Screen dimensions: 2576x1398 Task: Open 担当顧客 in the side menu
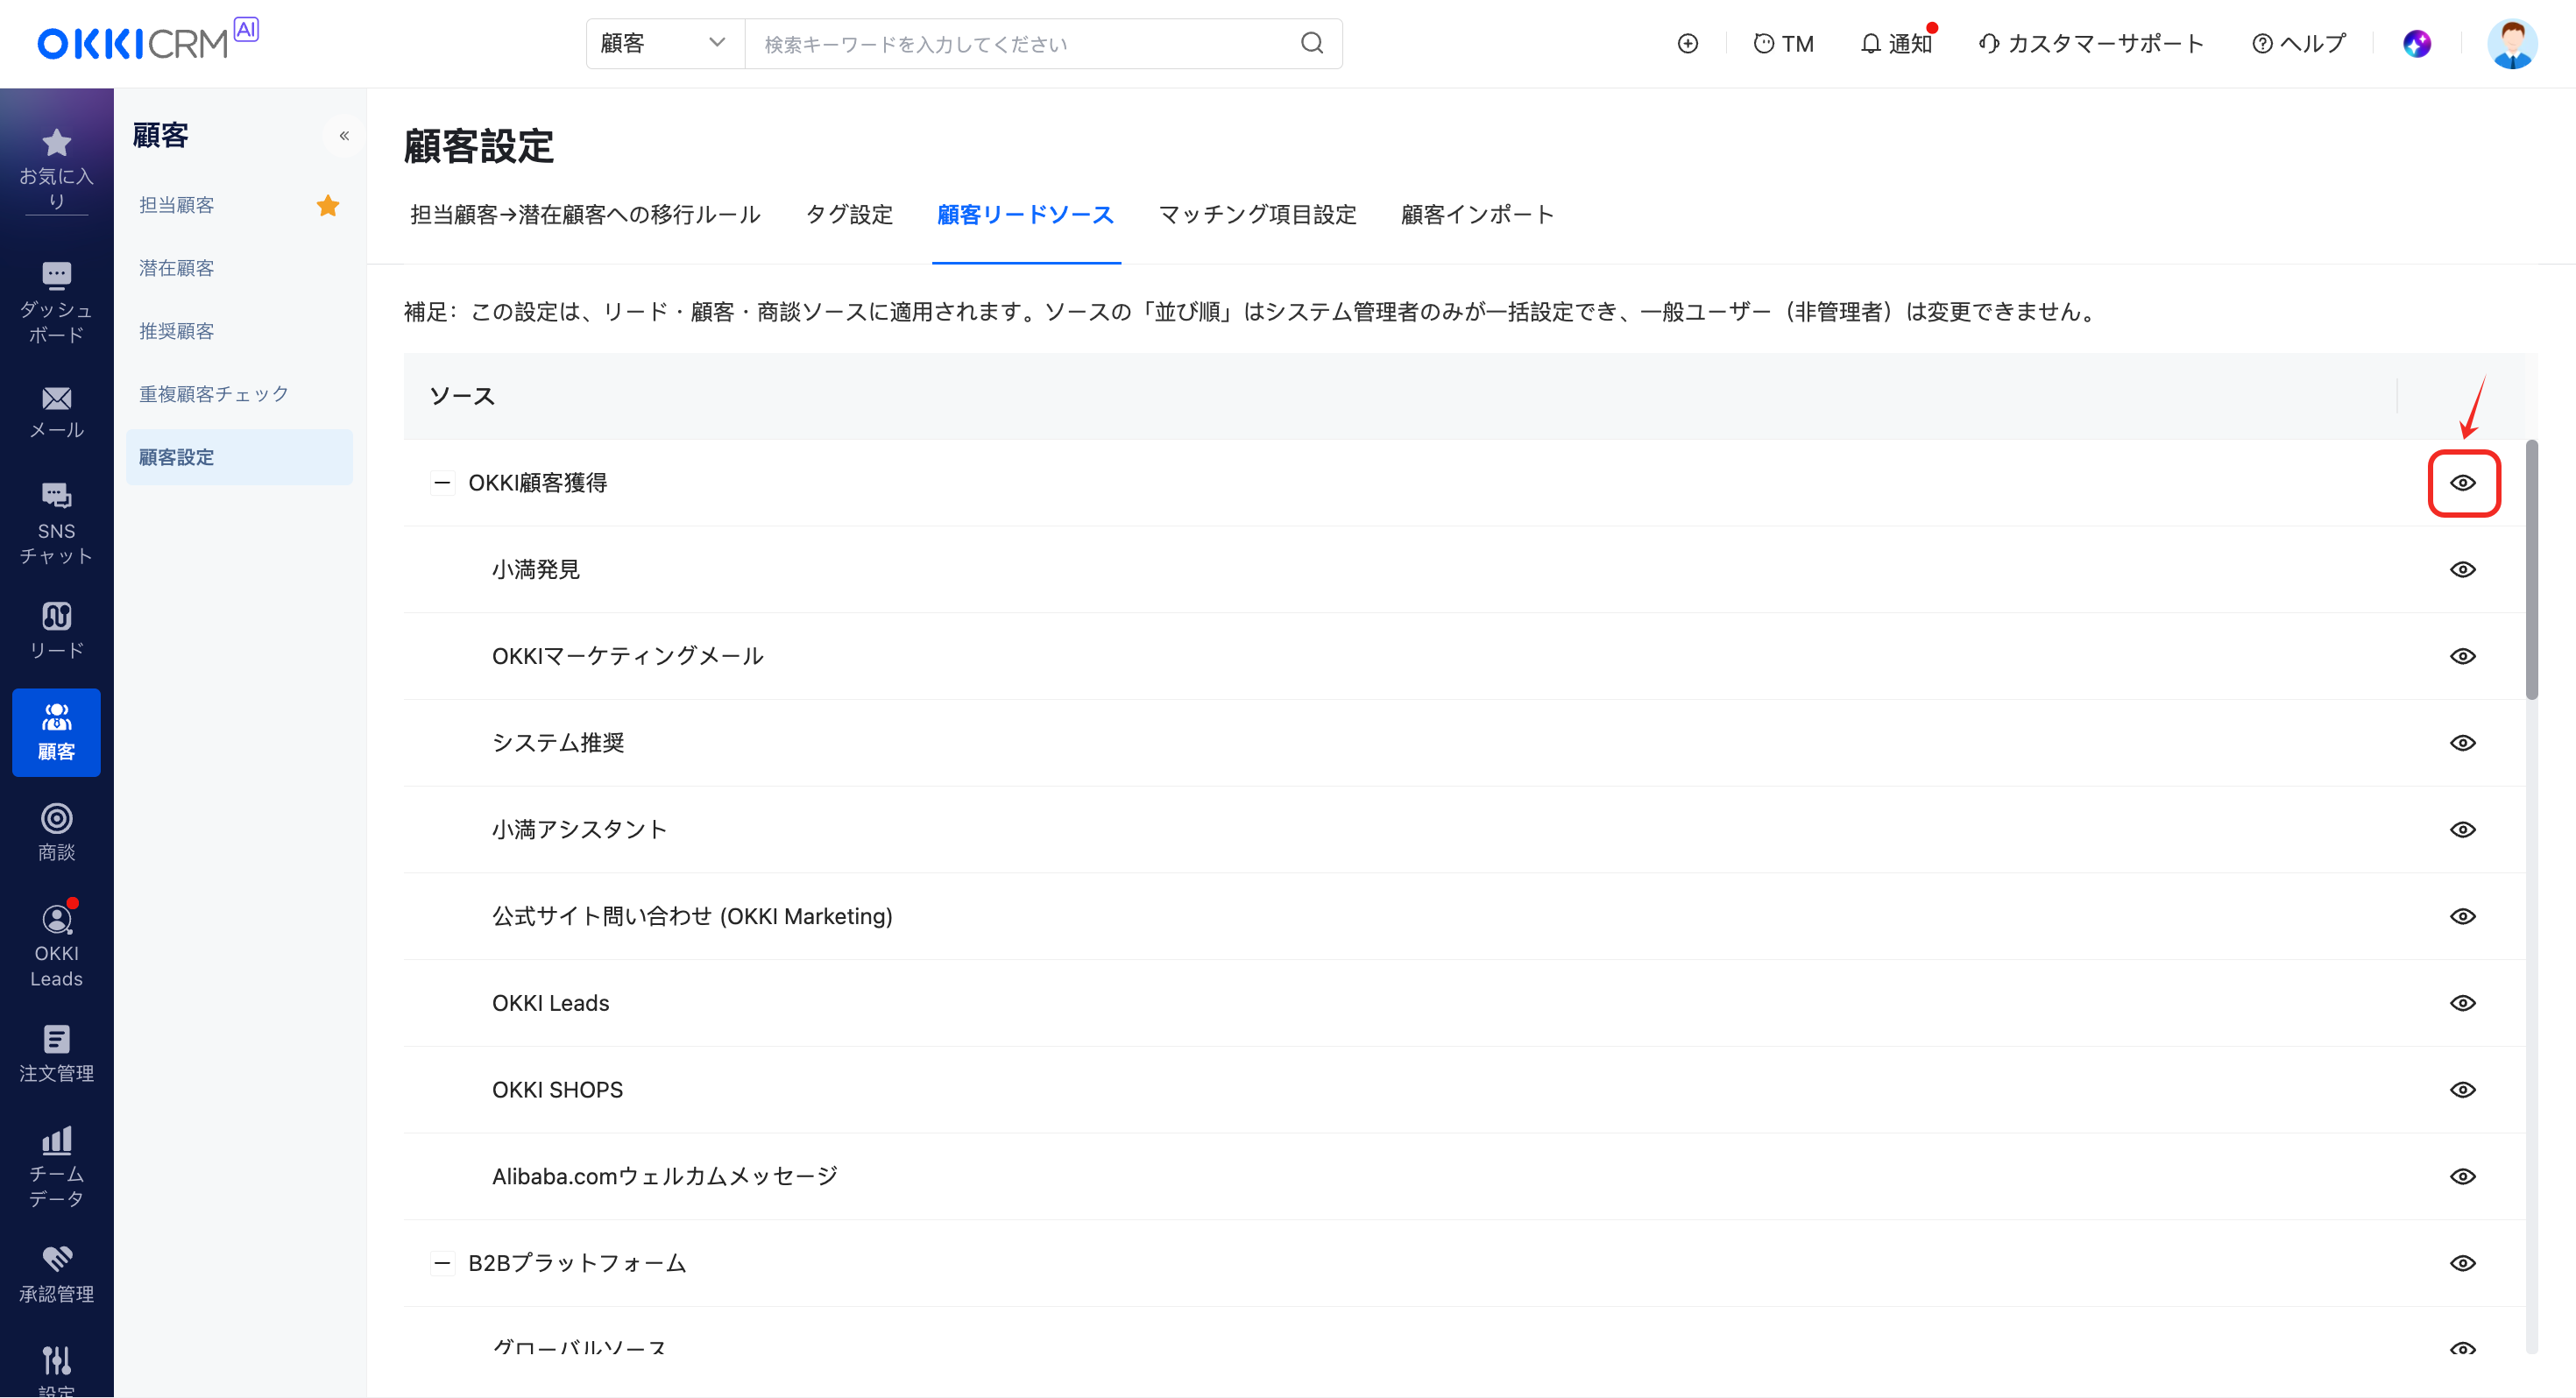(x=177, y=205)
